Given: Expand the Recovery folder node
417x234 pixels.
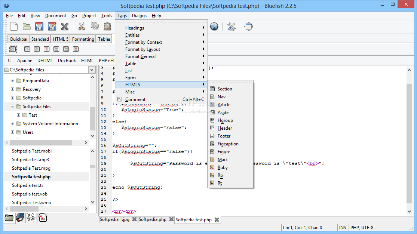Looking at the screenshot, I should point(12,89).
